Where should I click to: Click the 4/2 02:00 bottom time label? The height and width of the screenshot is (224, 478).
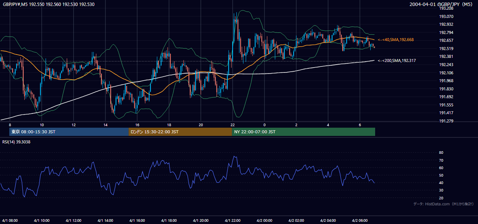coord(296,220)
